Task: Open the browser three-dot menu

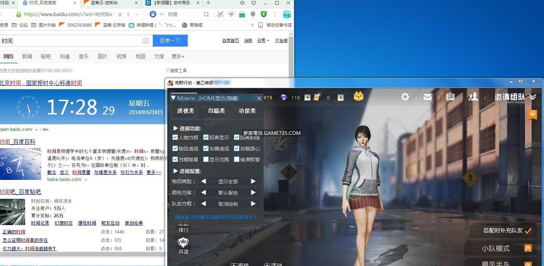Action: pyautogui.click(x=275, y=14)
